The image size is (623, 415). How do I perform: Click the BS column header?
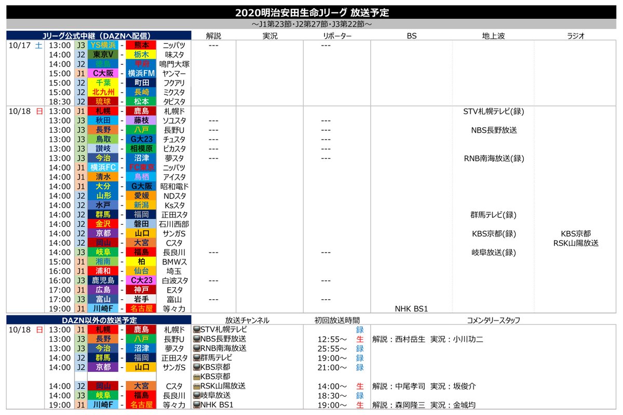click(411, 36)
